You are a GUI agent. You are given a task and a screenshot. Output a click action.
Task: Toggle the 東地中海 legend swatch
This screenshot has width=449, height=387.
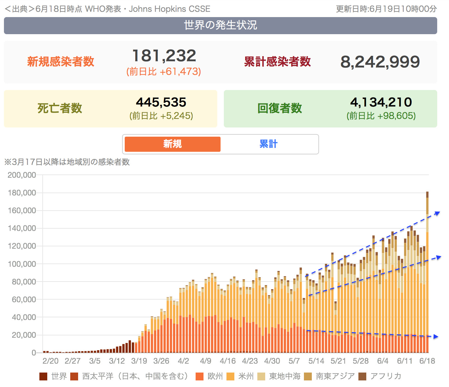(261, 376)
